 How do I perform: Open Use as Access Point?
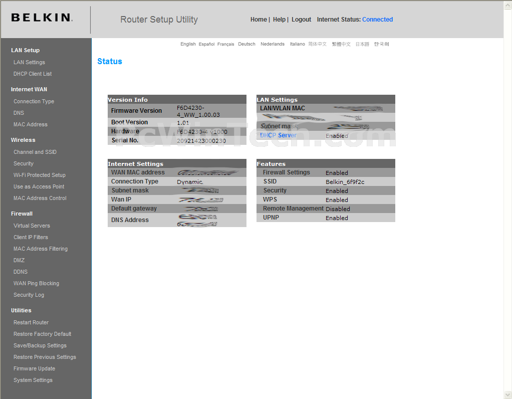pyautogui.click(x=39, y=186)
